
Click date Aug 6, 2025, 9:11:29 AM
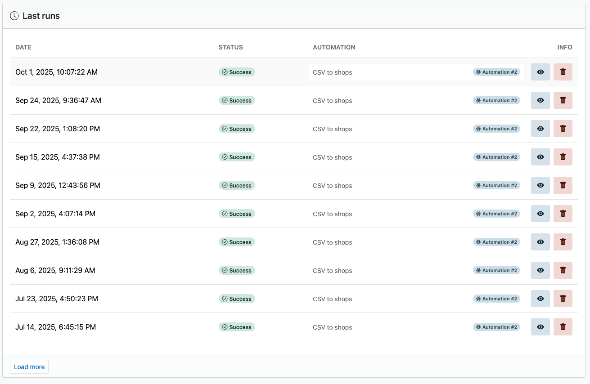pyautogui.click(x=55, y=270)
